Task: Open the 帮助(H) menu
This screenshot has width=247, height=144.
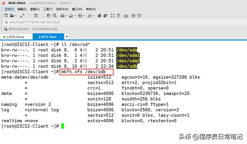Action: (x=91, y=9)
